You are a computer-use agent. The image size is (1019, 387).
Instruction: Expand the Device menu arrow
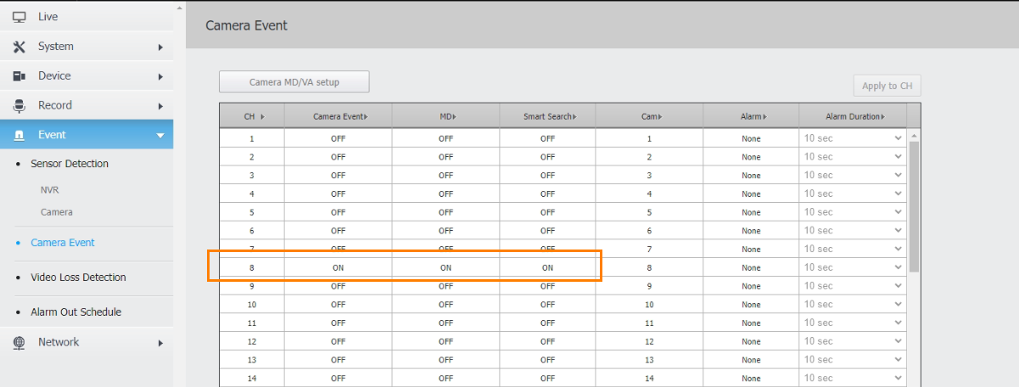click(160, 77)
